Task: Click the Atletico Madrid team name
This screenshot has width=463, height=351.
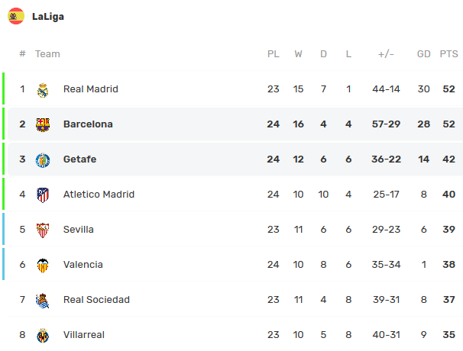Action: tap(99, 195)
